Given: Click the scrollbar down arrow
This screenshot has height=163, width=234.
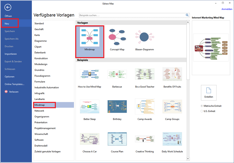Looking at the screenshot, I should tap(188, 159).
